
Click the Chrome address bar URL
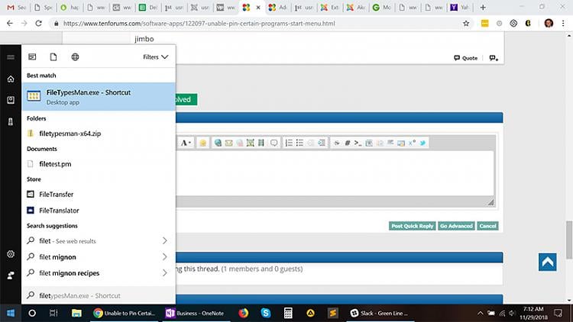(x=199, y=24)
